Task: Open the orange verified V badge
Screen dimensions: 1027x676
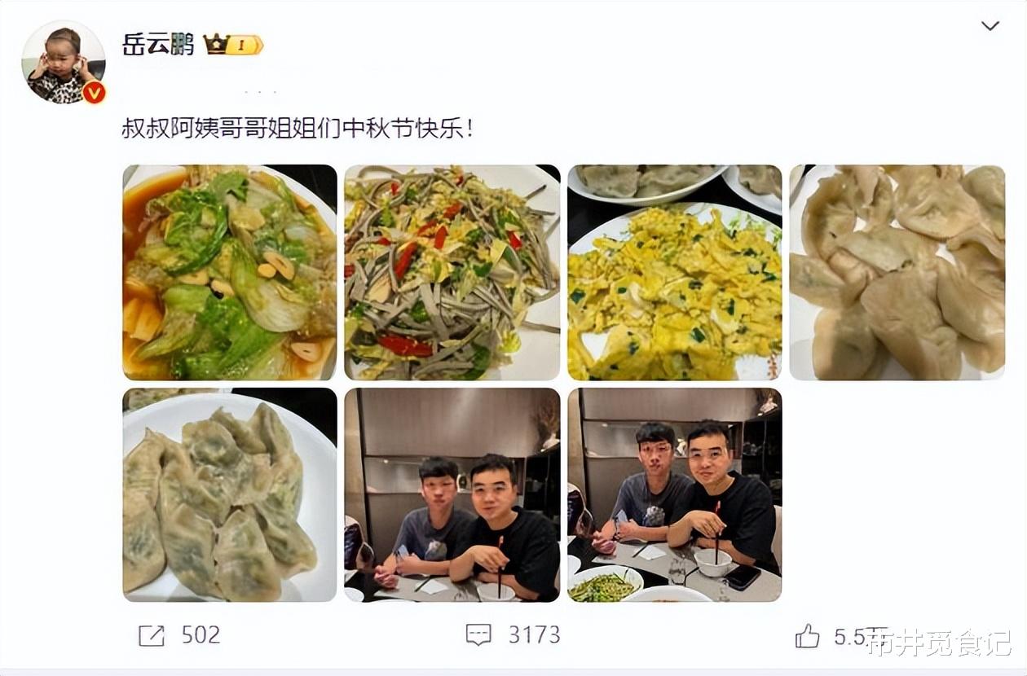Action: click(x=94, y=92)
